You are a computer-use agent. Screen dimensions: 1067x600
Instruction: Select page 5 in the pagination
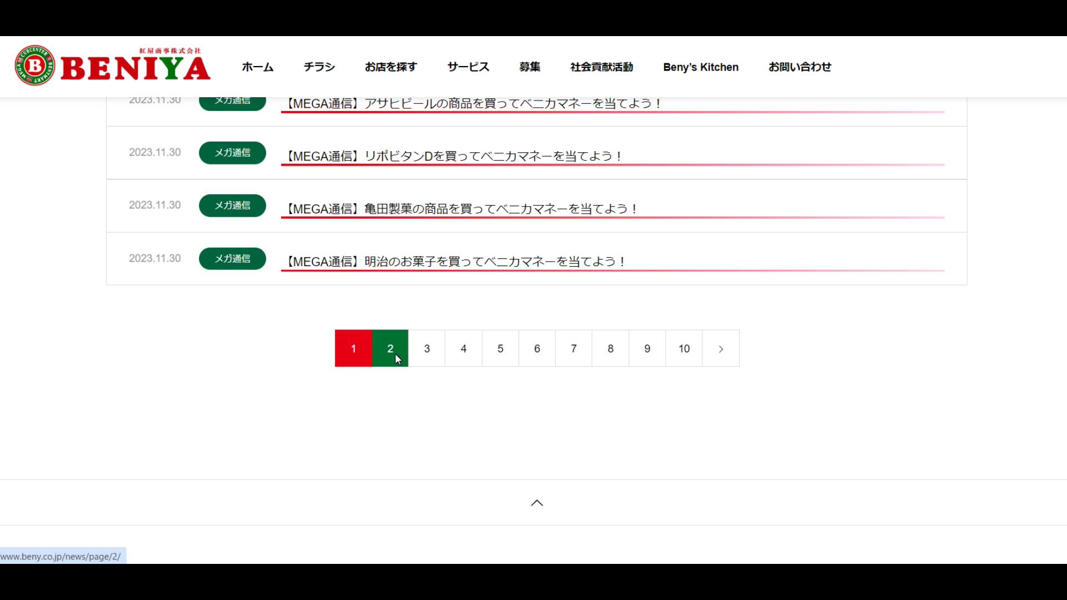[x=500, y=349]
